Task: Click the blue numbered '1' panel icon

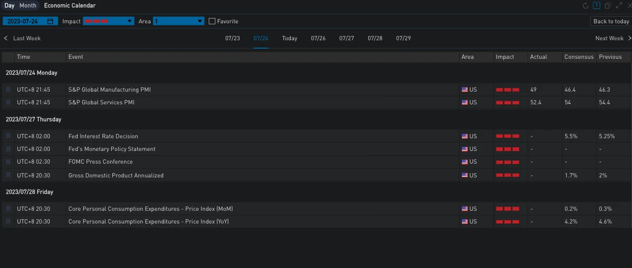Action: click(x=597, y=6)
